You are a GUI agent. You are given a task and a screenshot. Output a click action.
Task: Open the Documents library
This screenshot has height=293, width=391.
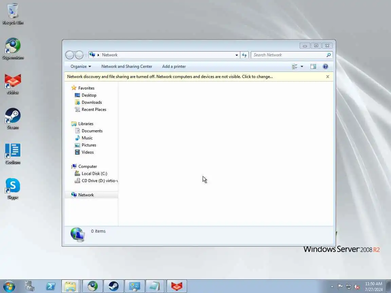pos(89,131)
